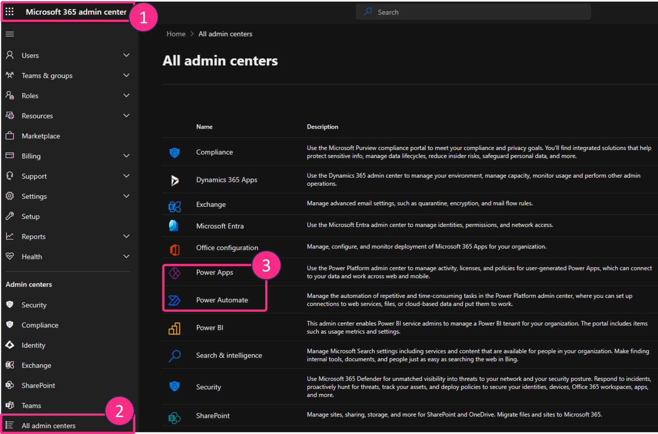Open the Office configuration icon
This screenshot has height=434, width=658.
coord(175,248)
